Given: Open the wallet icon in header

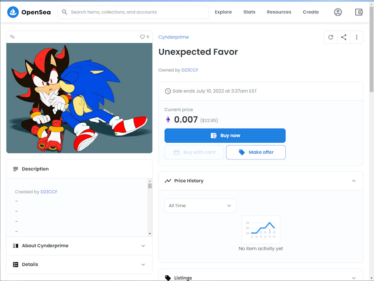Looking at the screenshot, I should click(359, 12).
